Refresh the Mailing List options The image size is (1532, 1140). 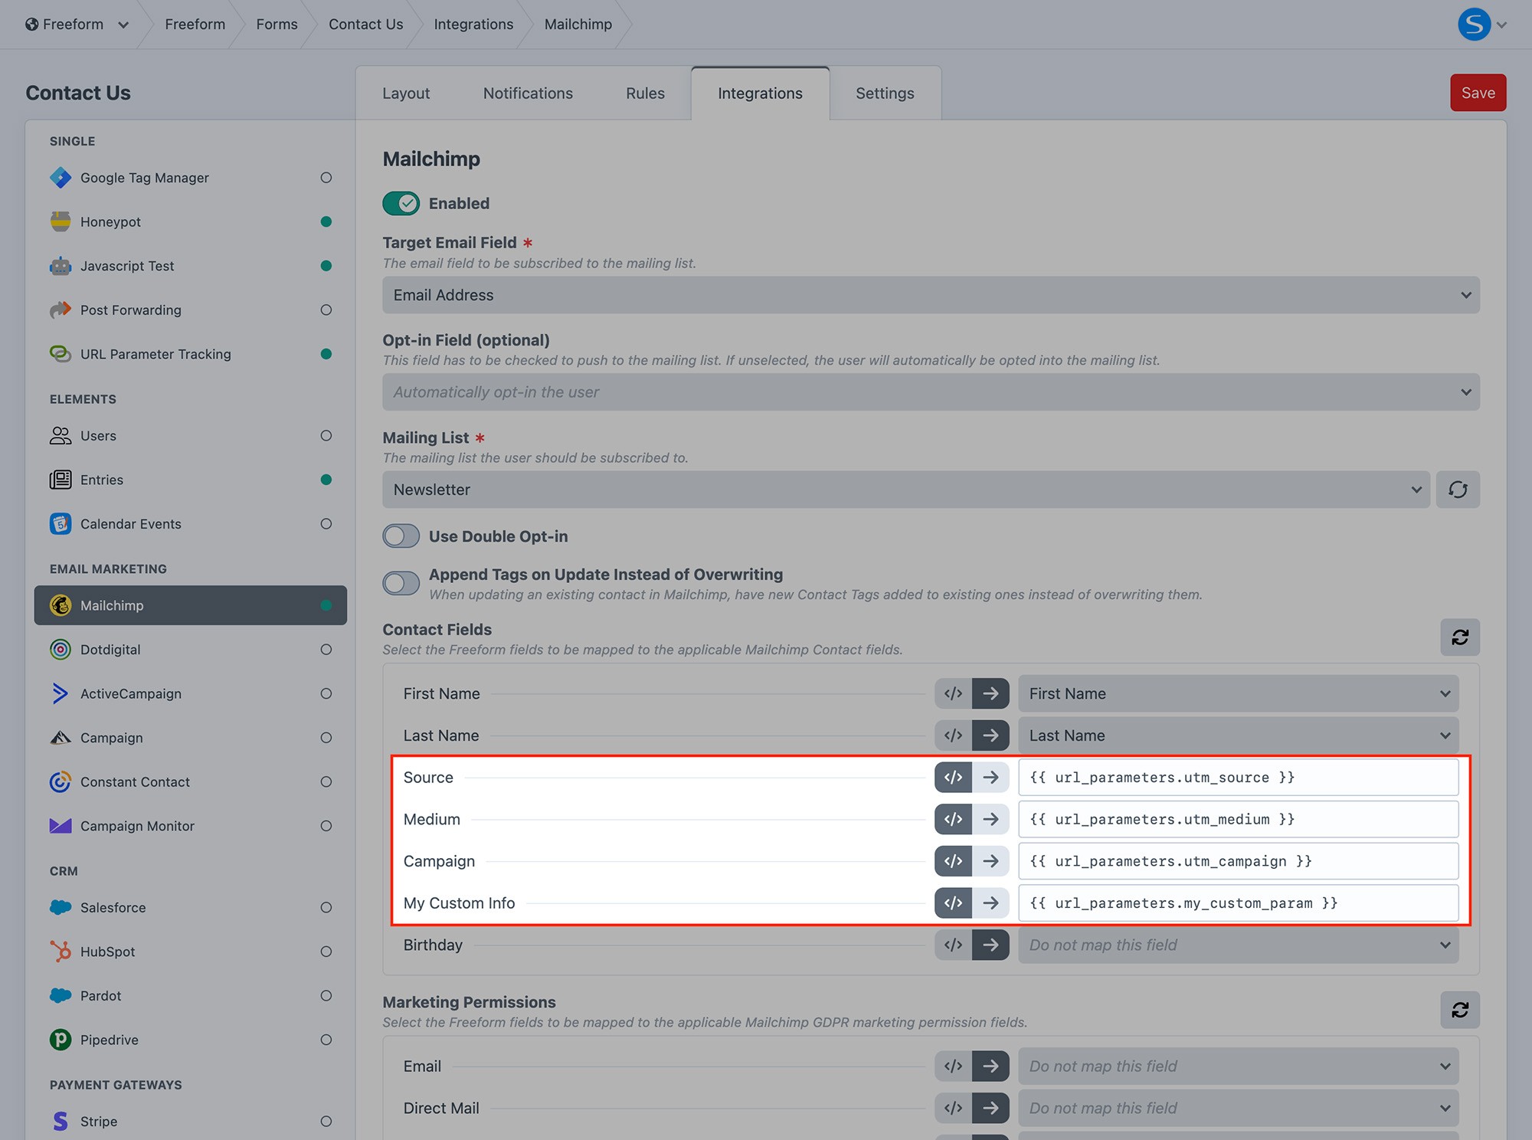point(1458,490)
